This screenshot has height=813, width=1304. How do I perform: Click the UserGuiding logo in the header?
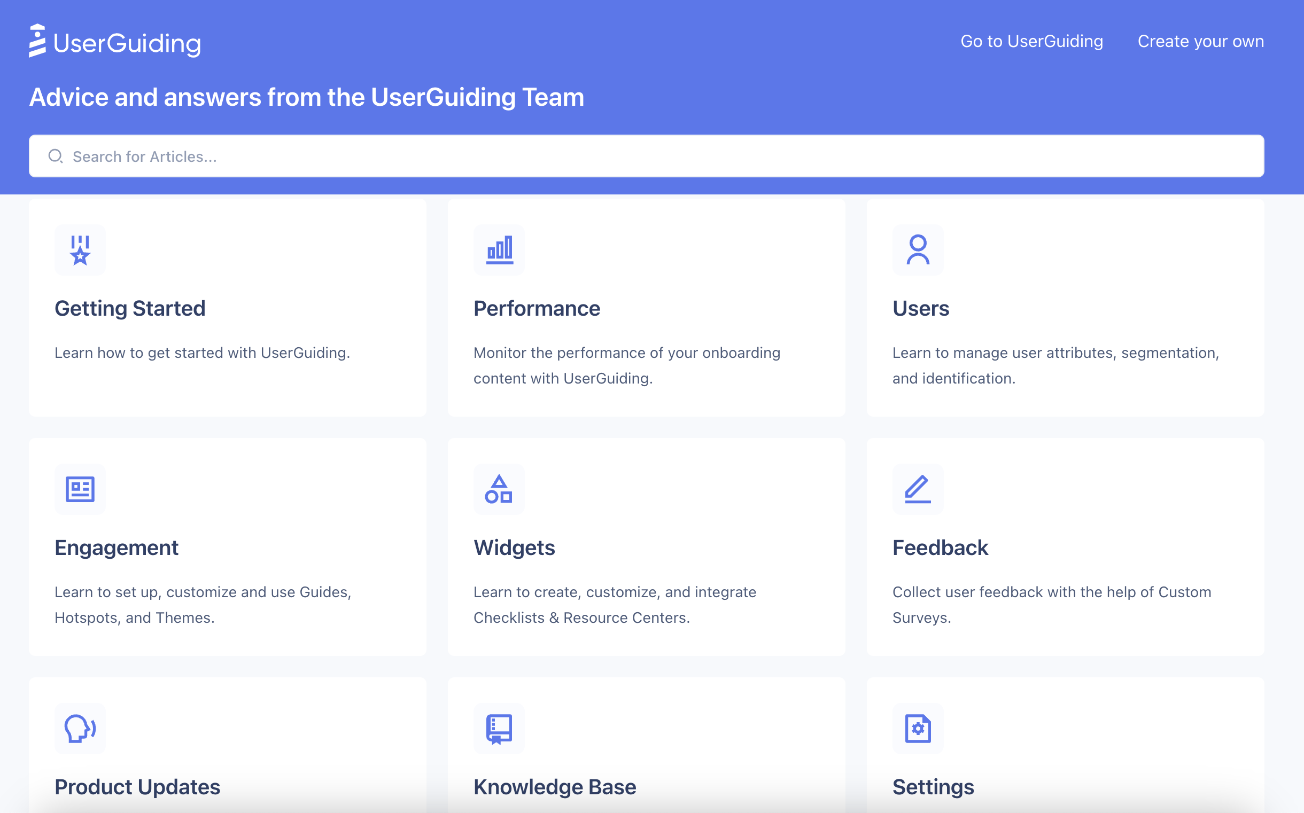click(114, 41)
